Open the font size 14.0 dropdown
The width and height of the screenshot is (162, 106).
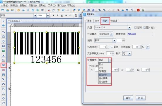48,15
